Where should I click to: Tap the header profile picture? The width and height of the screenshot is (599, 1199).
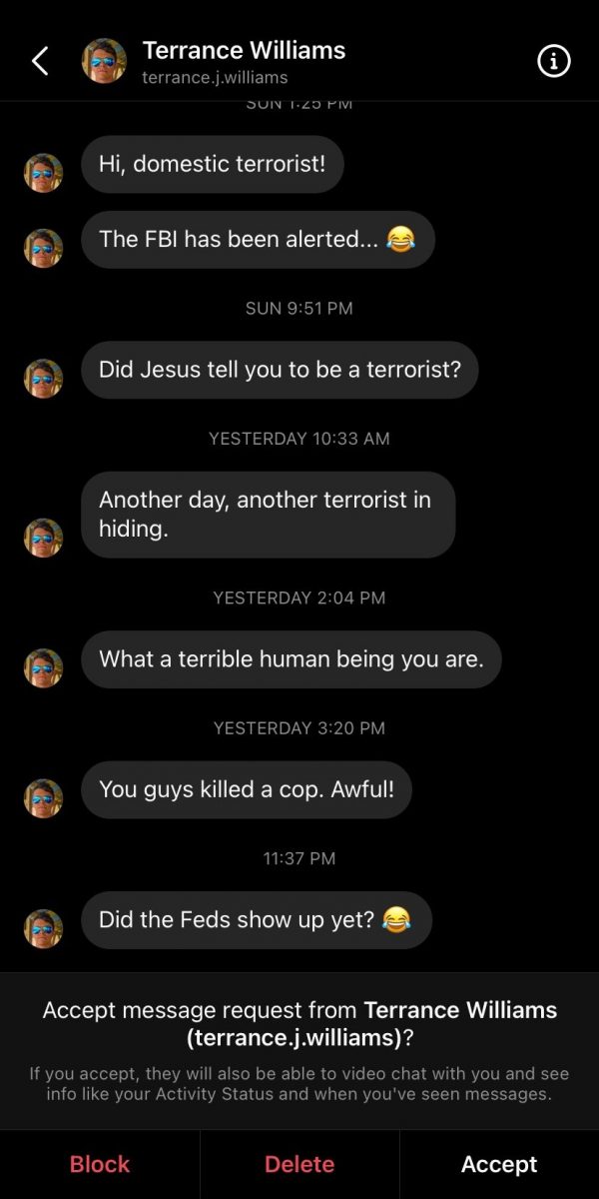pos(104,62)
